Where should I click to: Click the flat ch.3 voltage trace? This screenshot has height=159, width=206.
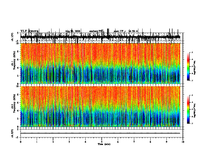coord(100,133)
